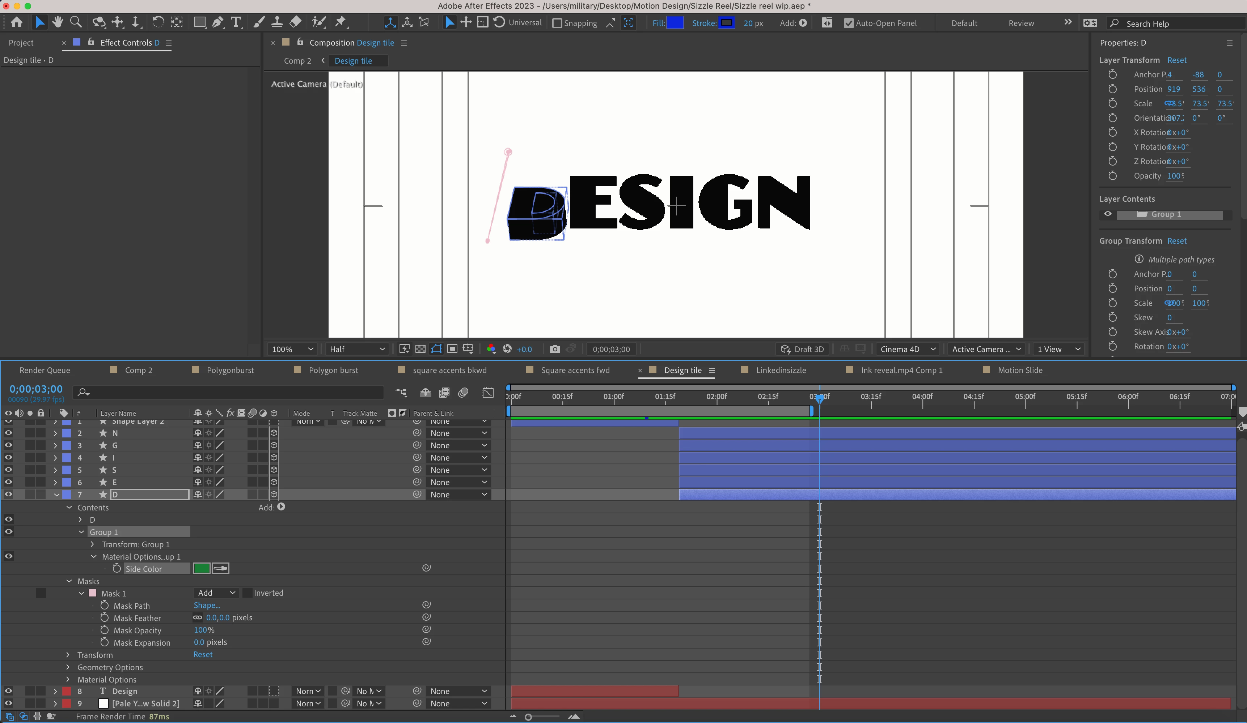The height and width of the screenshot is (723, 1247).
Task: Switch to the Polygonburst timeline tab
Action: coord(230,370)
